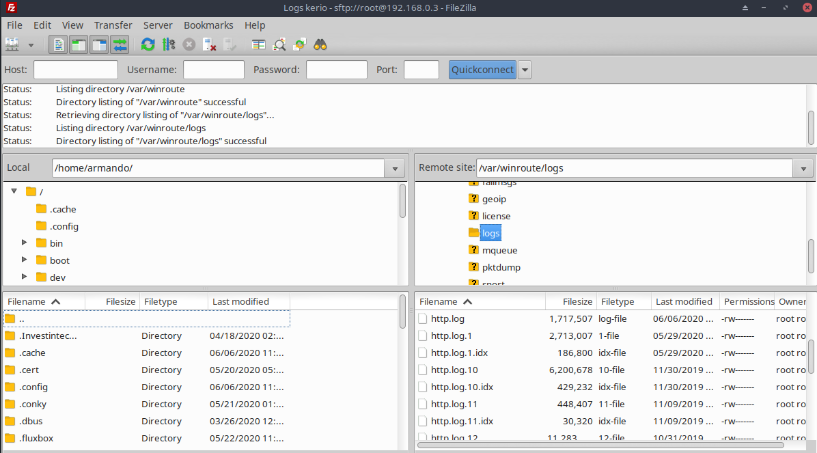Select http.log.10 remote file
Image resolution: width=817 pixels, height=453 pixels.
click(611, 370)
